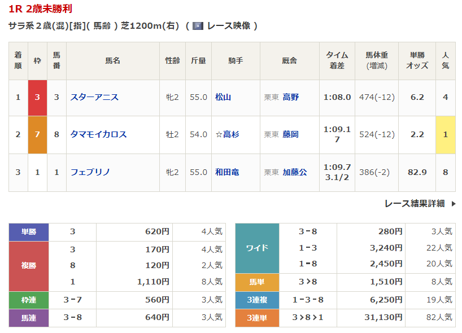This screenshot has height=333, width=462.
Task: Click the 単勝 label
Action: tap(29, 232)
